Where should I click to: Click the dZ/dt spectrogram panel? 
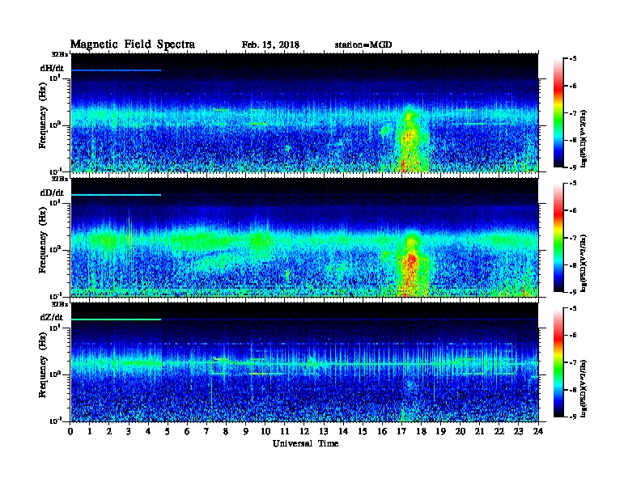click(304, 362)
